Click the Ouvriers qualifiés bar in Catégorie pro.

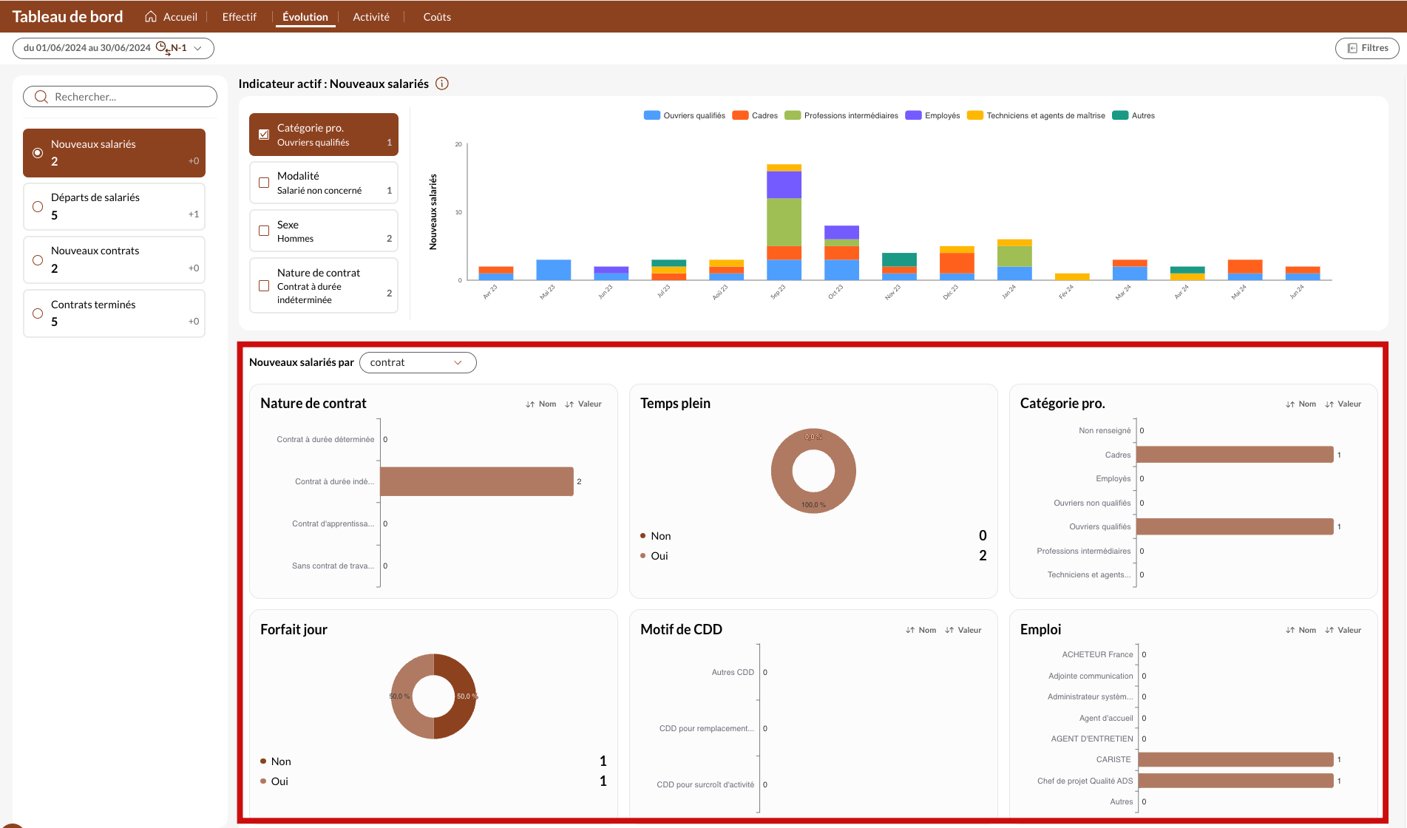click(1235, 526)
